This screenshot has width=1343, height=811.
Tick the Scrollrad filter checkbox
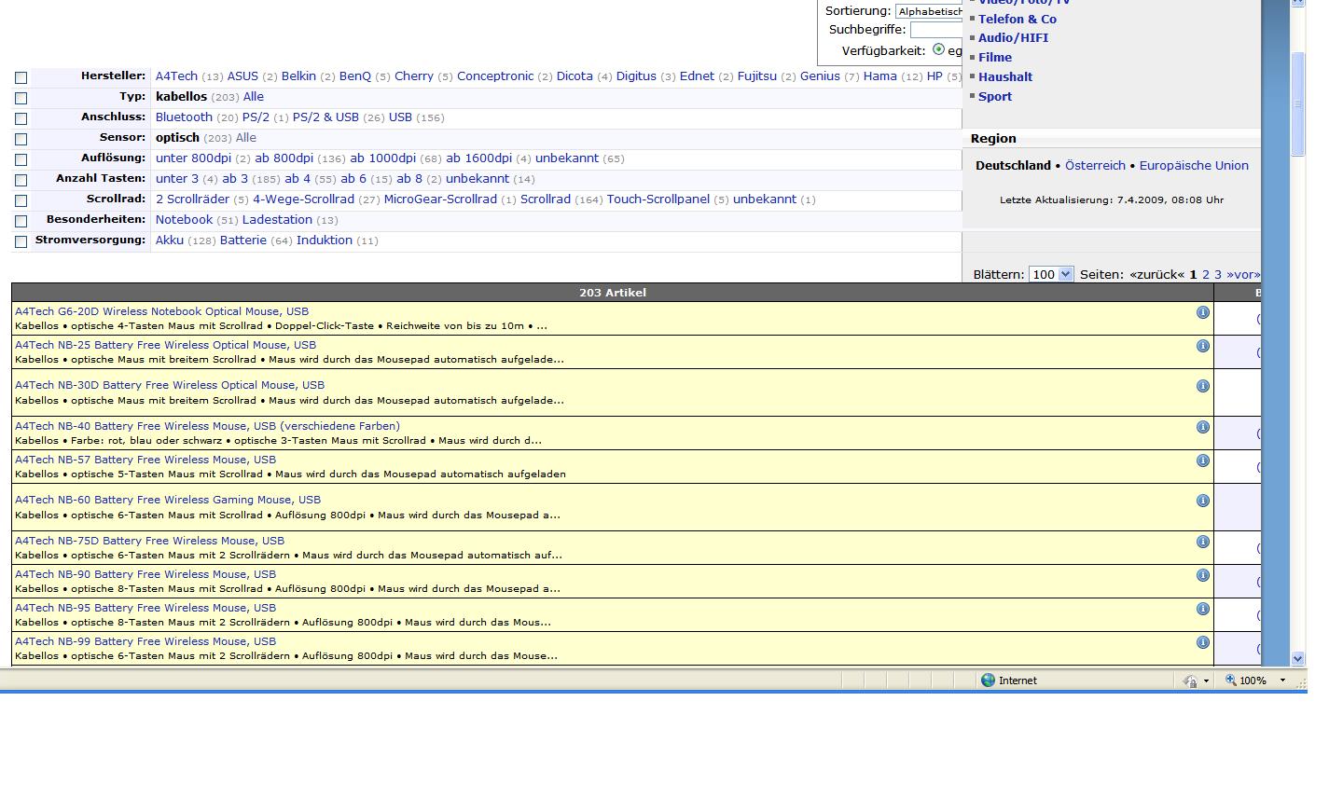[21, 200]
